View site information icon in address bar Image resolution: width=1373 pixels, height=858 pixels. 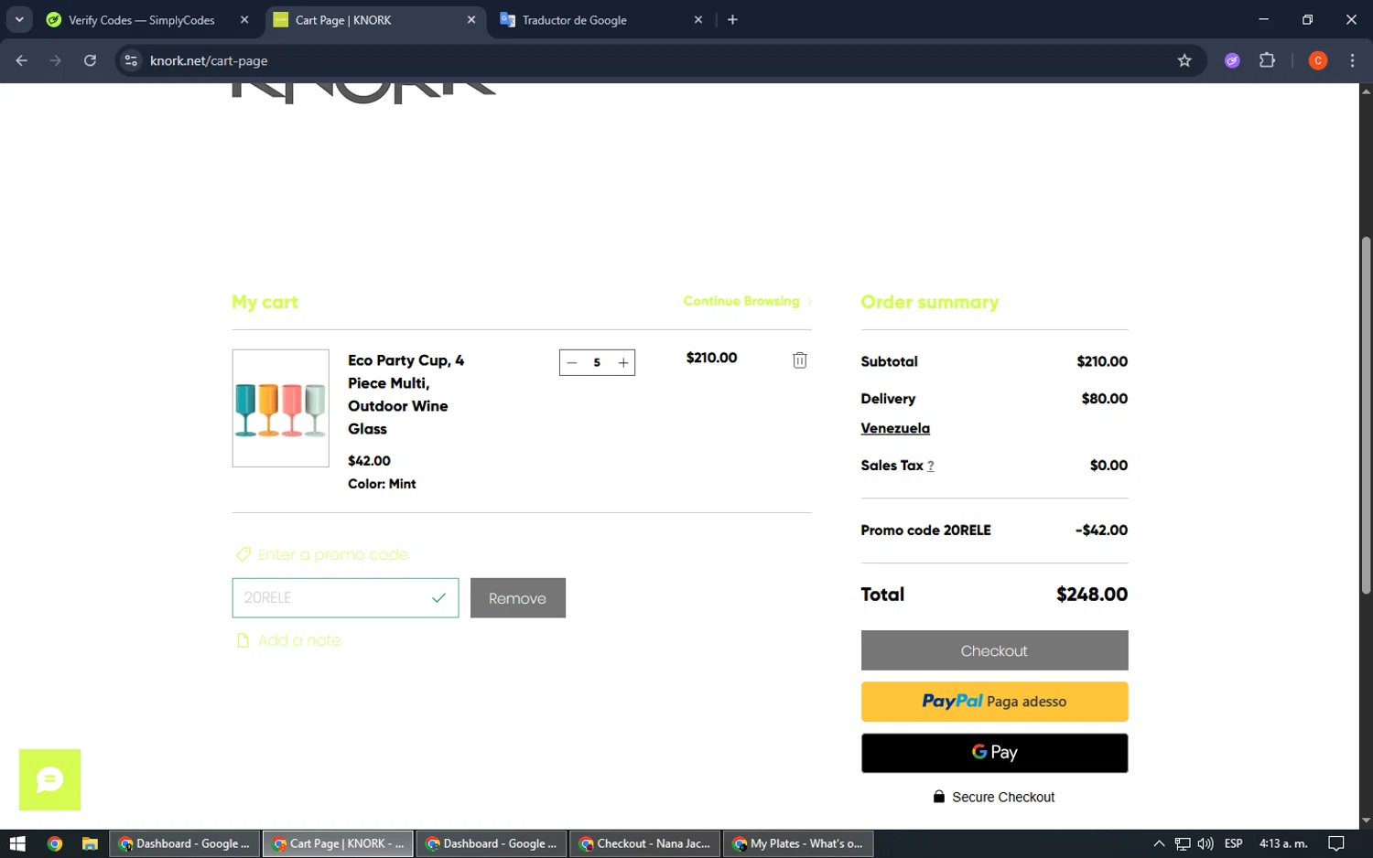coord(131,60)
